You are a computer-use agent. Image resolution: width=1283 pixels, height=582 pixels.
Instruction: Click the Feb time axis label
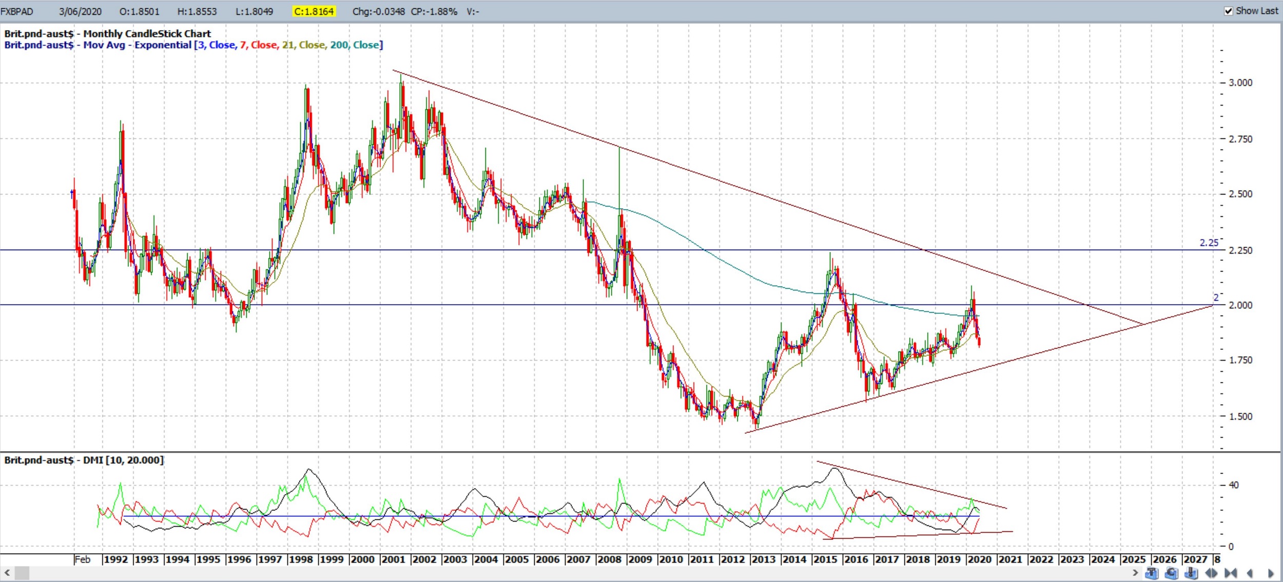[83, 559]
